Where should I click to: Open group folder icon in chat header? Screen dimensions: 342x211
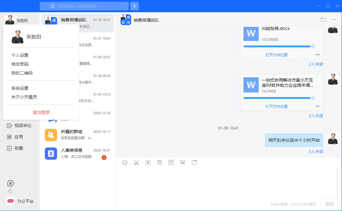click(x=323, y=20)
